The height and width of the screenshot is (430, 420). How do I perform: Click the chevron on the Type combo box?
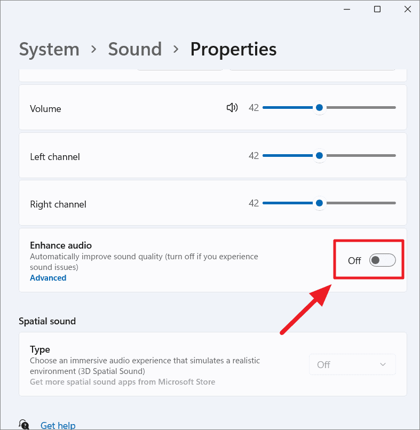pyautogui.click(x=383, y=364)
